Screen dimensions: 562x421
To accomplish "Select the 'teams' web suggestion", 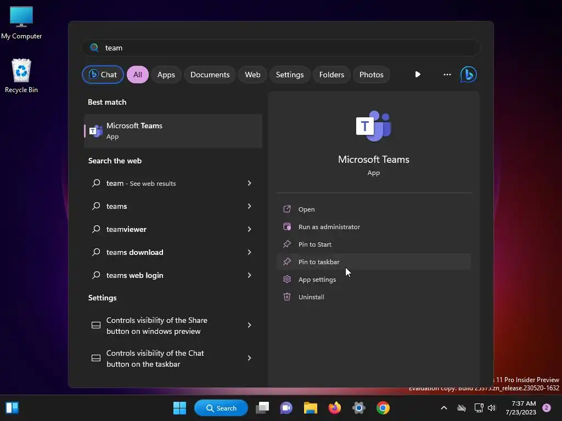I will pyautogui.click(x=173, y=206).
